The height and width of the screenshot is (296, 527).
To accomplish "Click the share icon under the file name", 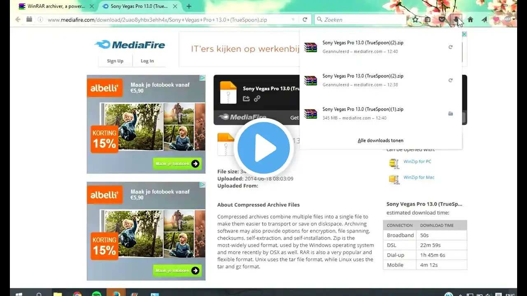I will (x=246, y=98).
